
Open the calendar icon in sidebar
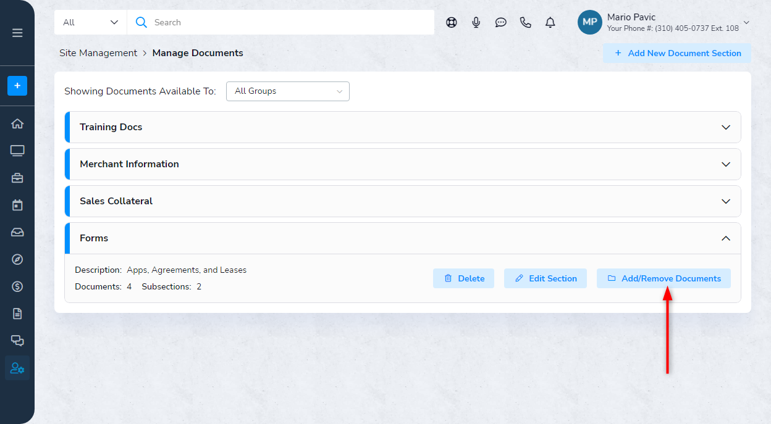point(17,206)
